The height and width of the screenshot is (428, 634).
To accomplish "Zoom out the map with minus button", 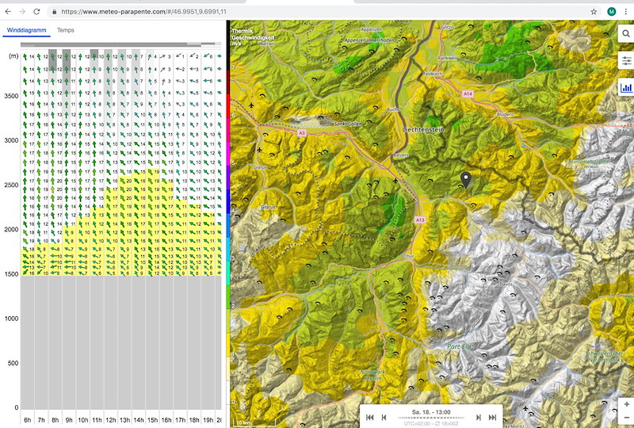I will 626,418.
